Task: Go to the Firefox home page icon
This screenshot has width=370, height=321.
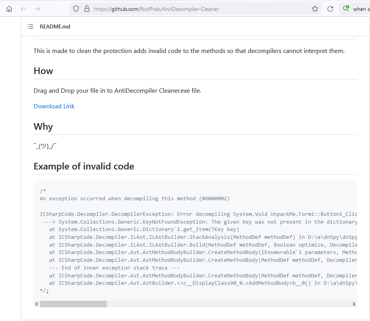Action: [9, 9]
